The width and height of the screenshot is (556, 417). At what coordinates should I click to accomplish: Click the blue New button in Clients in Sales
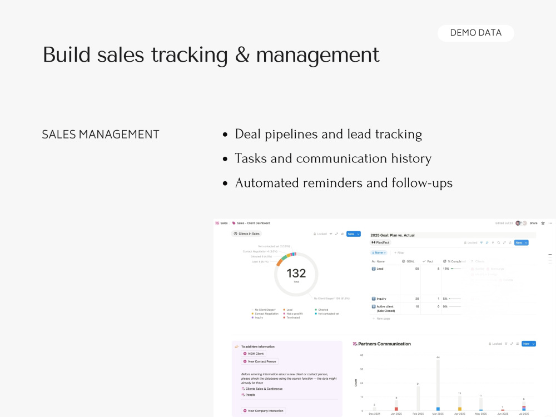351,234
